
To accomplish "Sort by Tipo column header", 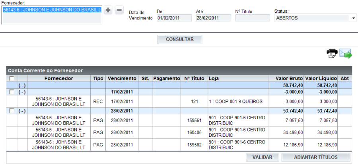I will pyautogui.click(x=98, y=78).
